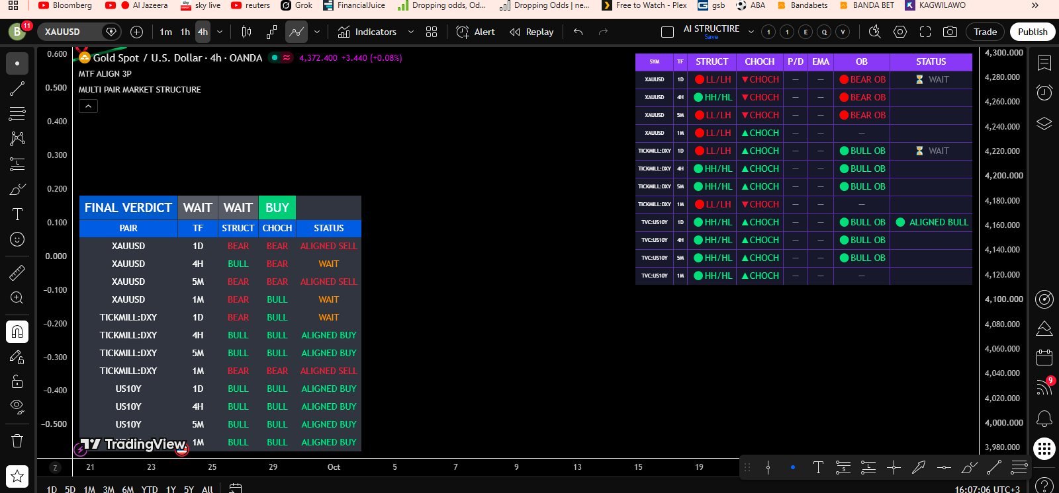Click the Trade button
The image size is (1059, 493).
tap(985, 32)
